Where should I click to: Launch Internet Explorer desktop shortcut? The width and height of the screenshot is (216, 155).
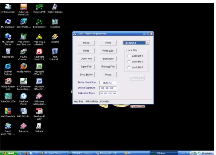tap(8, 69)
